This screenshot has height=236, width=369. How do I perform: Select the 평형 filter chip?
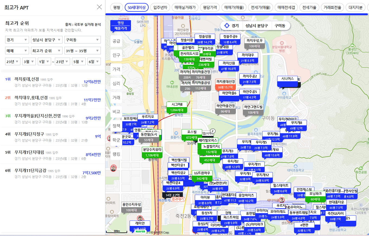coord(117,7)
